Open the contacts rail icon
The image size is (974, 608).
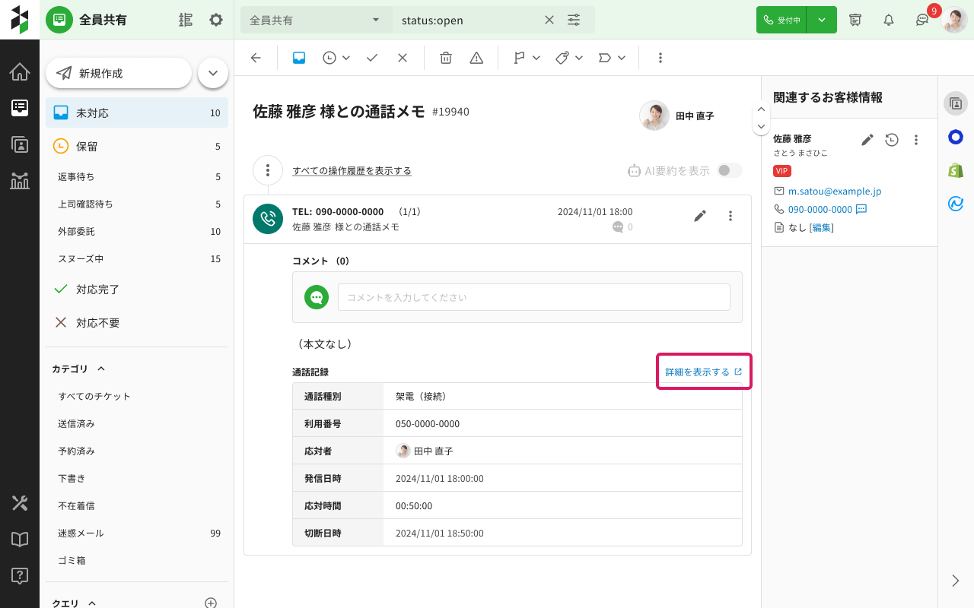point(20,144)
